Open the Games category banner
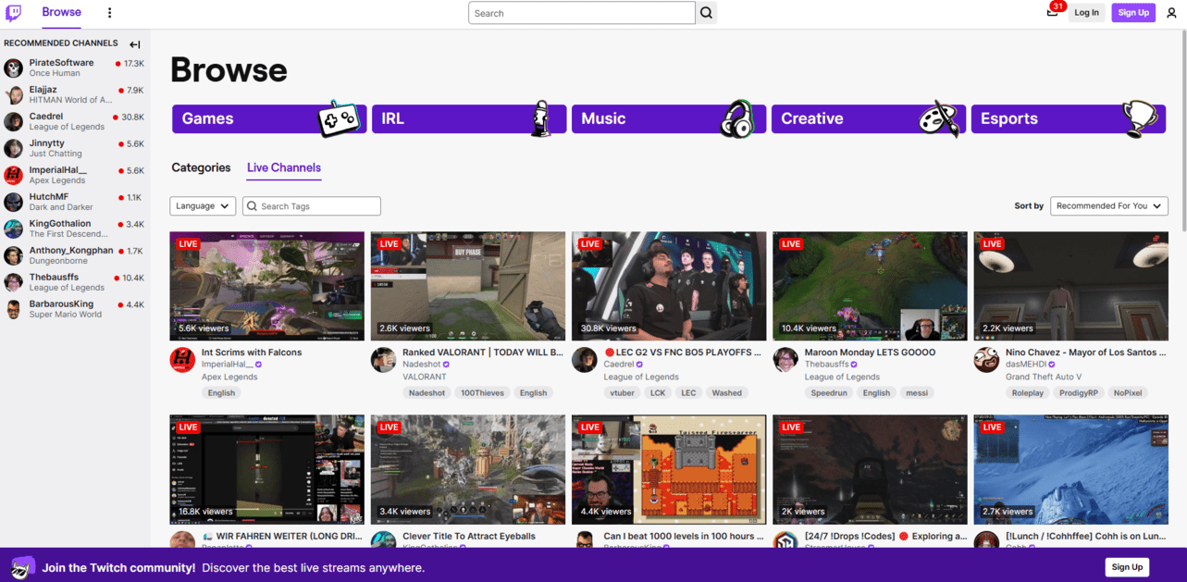Image resolution: width=1187 pixels, height=582 pixels. pyautogui.click(x=269, y=118)
